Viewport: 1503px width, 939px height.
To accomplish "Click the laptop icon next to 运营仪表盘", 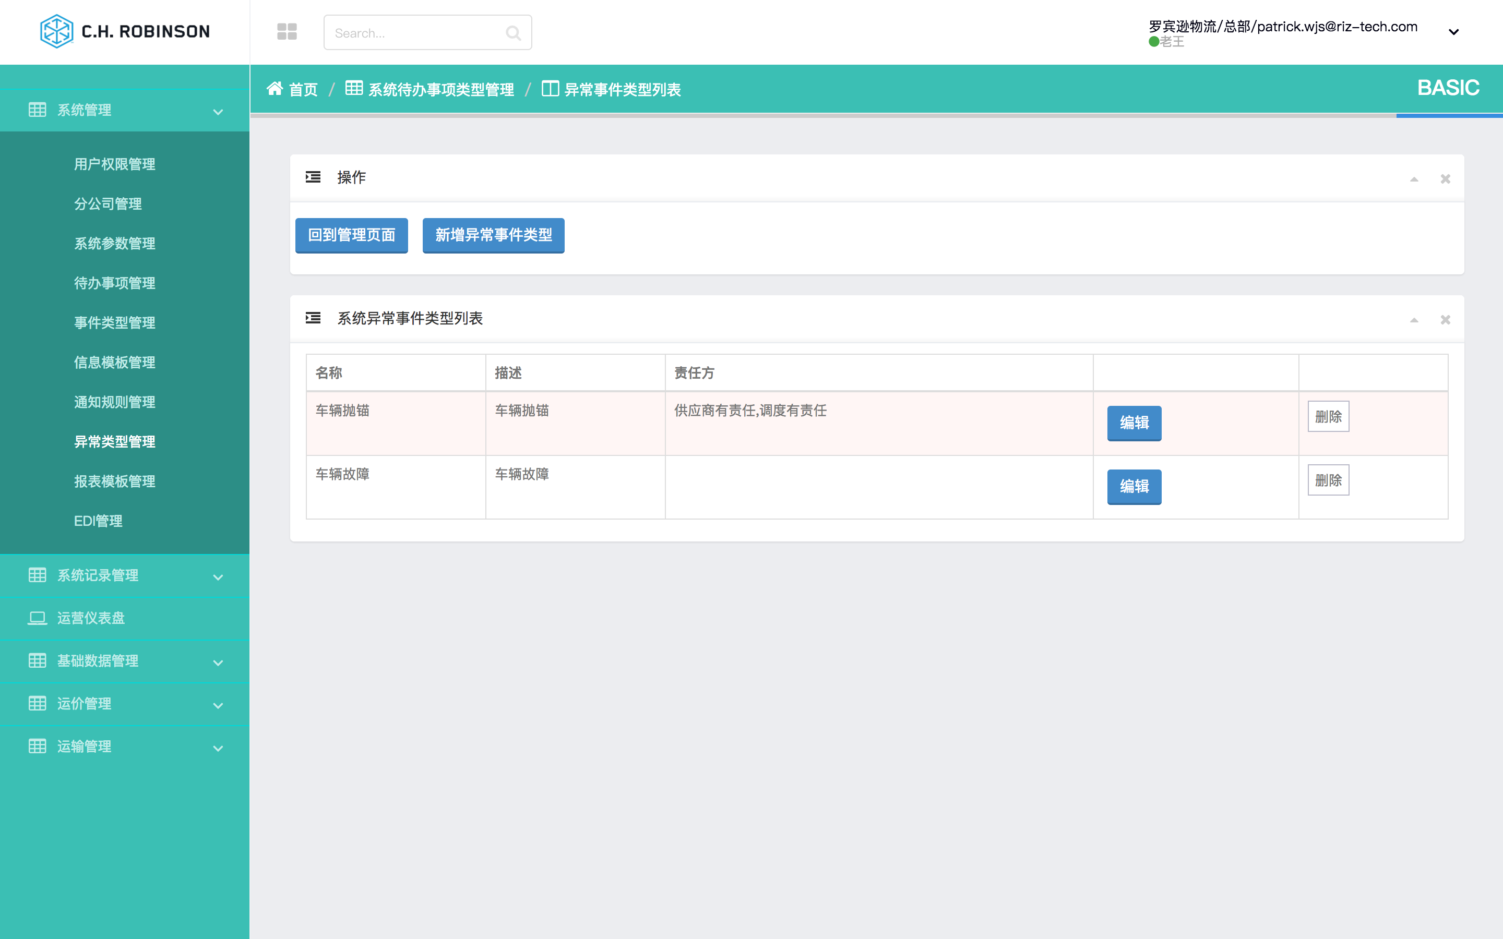I will [x=37, y=618].
